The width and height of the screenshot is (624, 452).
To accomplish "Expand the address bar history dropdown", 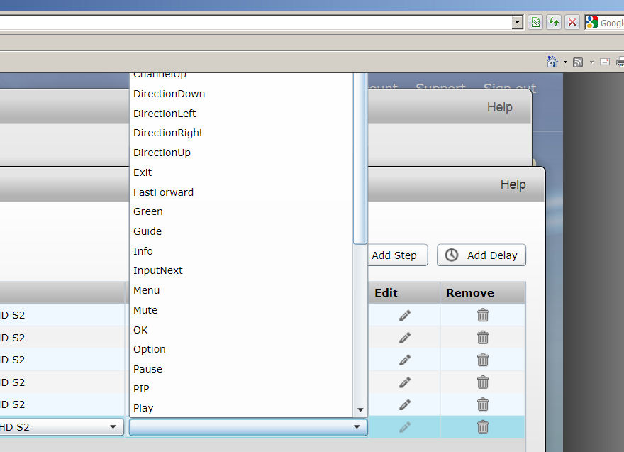I will click(518, 23).
